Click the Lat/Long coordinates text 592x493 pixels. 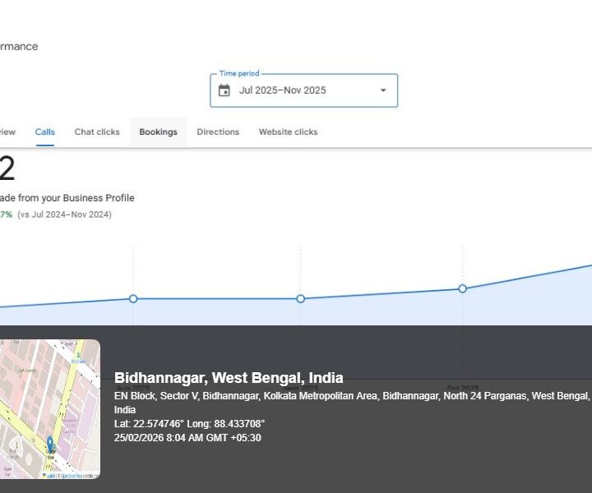[x=189, y=424]
